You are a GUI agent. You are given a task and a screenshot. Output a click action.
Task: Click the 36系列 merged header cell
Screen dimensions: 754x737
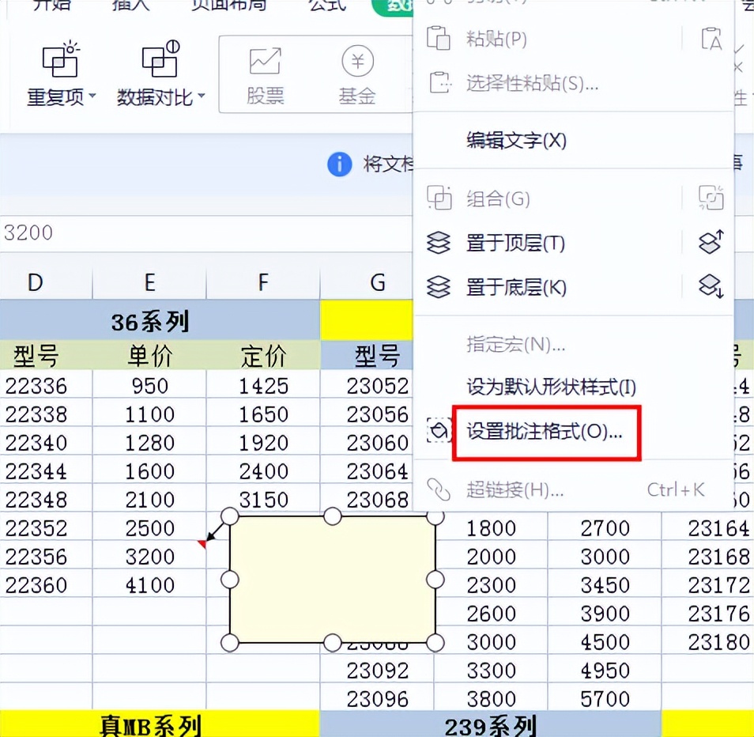click(160, 321)
